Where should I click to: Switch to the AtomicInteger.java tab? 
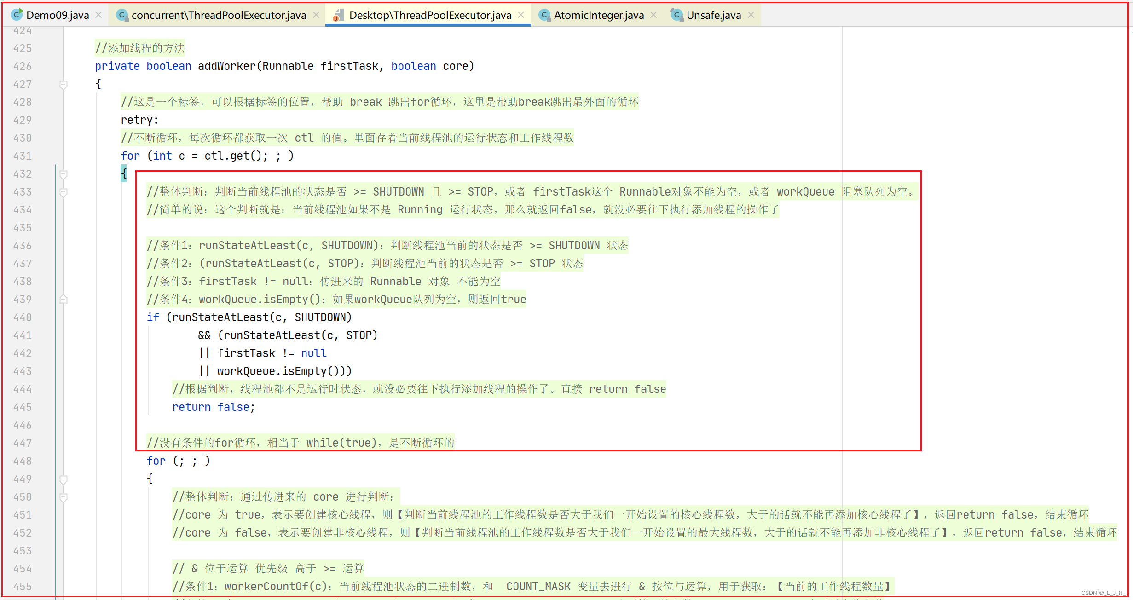pos(599,15)
